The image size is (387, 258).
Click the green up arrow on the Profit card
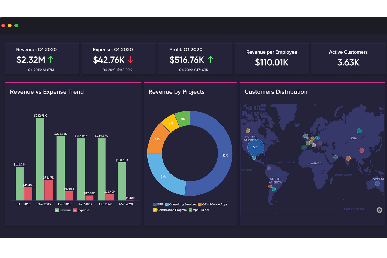210,60
